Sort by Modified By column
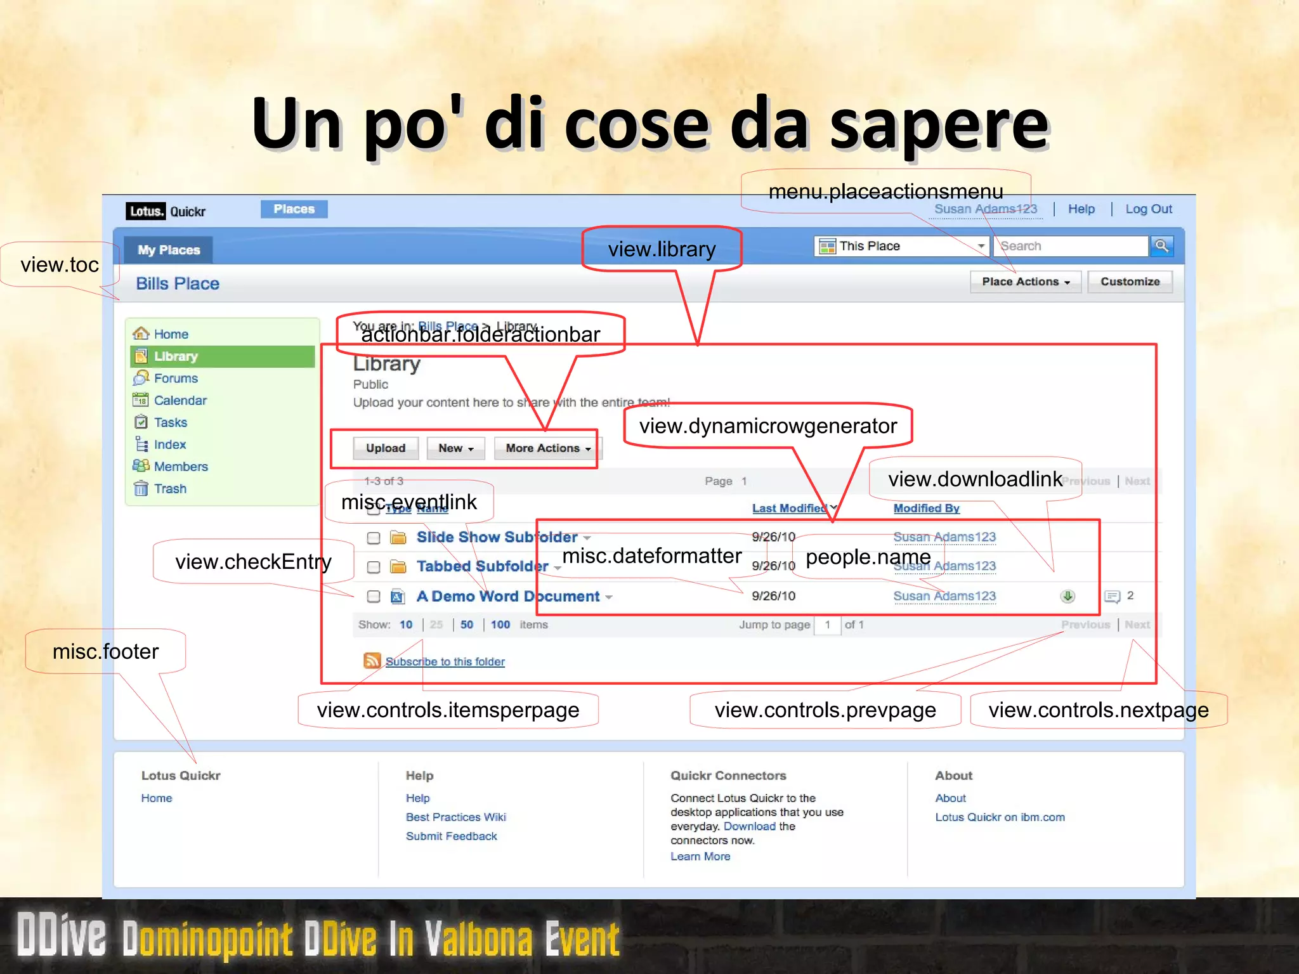Viewport: 1299px width, 974px height. [x=926, y=508]
